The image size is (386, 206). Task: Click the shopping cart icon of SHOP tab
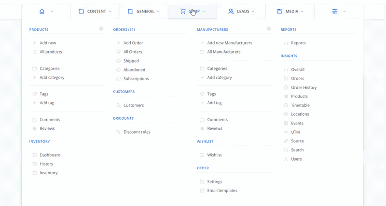pyautogui.click(x=183, y=11)
